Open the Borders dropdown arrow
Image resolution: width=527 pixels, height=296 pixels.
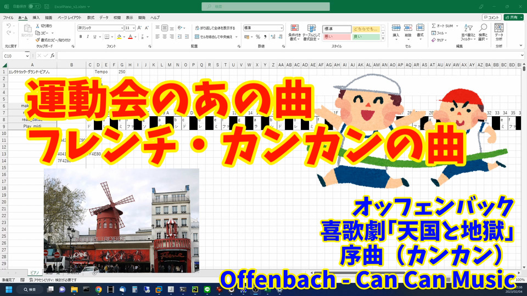tap(112, 37)
